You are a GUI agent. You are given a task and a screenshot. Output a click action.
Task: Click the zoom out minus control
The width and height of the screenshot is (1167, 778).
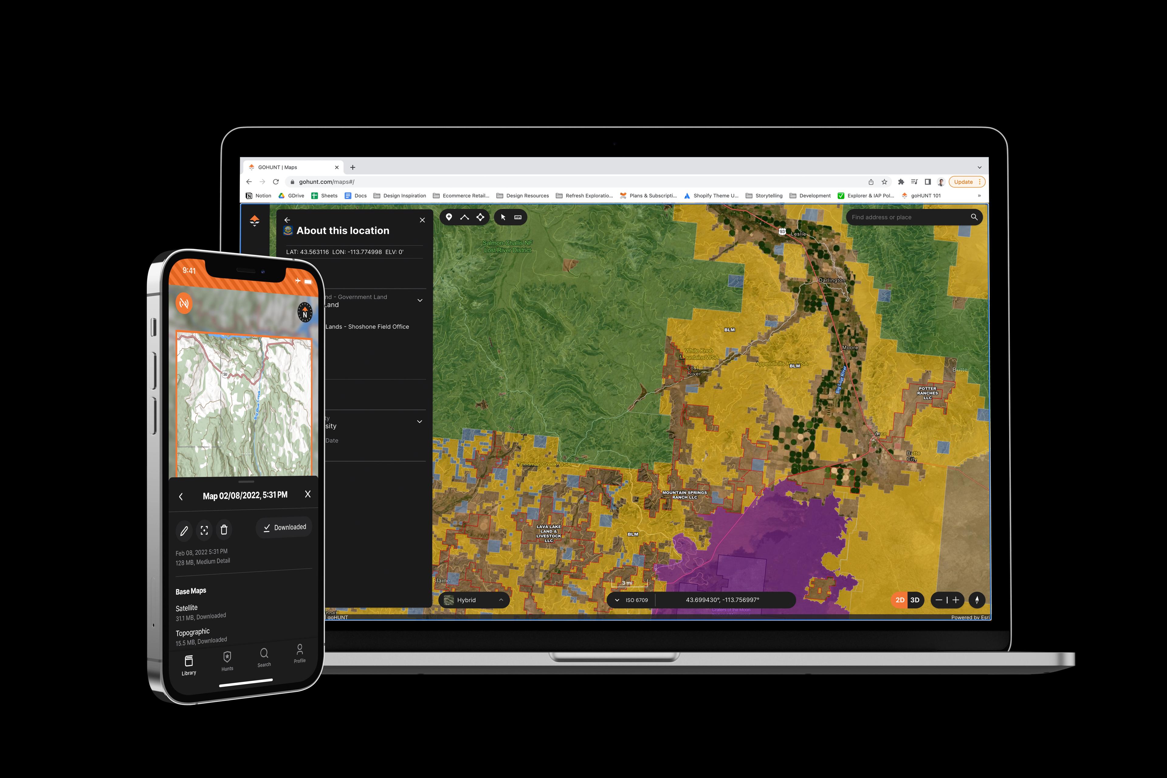tap(939, 601)
